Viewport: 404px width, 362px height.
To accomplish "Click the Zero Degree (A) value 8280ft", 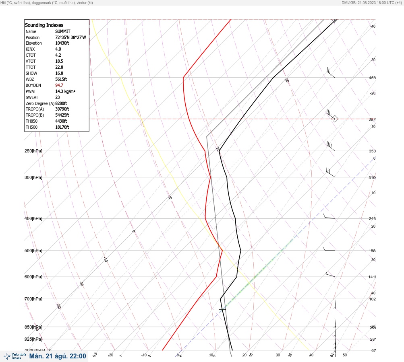I will coord(61,103).
